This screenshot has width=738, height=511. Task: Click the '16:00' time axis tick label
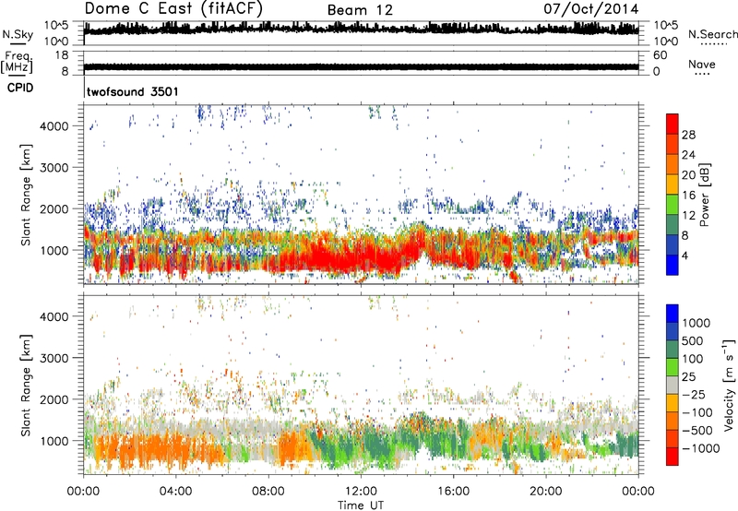[454, 492]
